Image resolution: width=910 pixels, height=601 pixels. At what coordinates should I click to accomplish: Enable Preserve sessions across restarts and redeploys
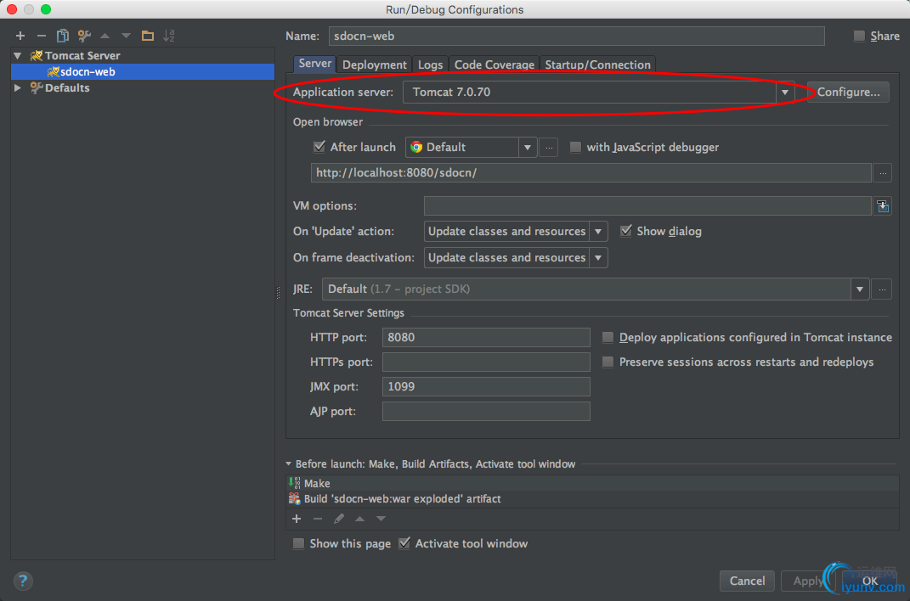608,362
